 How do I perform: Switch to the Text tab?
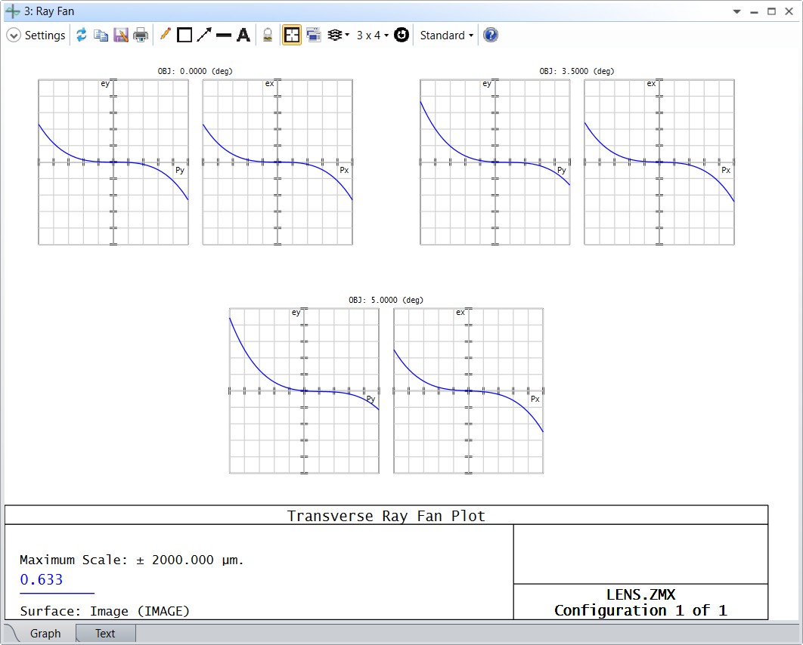click(104, 633)
